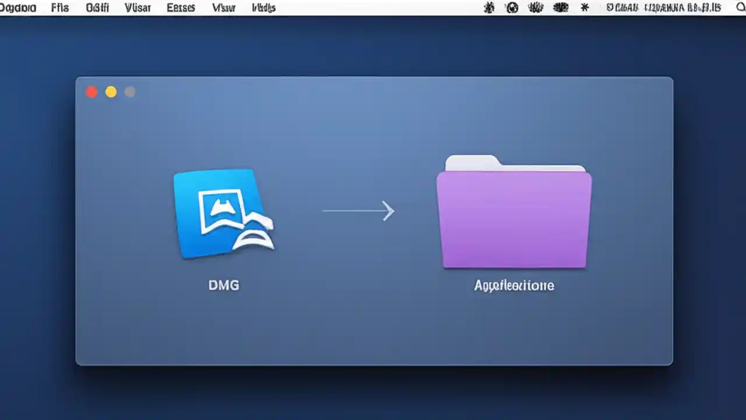Open Control Center via the asterisk icon
The image size is (746, 420).
[x=585, y=8]
